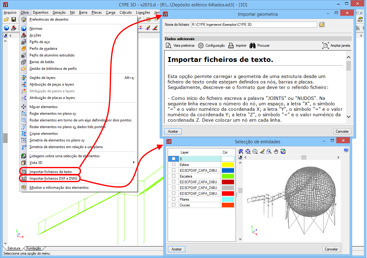This screenshot has width=367, height=258.
Task: Click the reset view arrow icon in entity preview
Action: [240, 157]
